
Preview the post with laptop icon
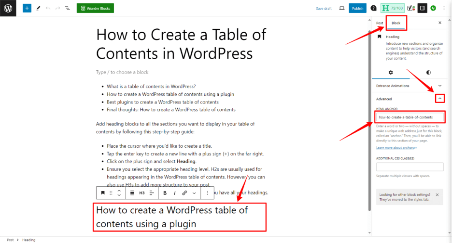(x=341, y=8)
